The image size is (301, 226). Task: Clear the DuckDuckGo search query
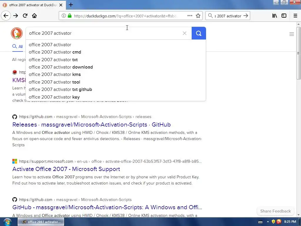point(185,33)
